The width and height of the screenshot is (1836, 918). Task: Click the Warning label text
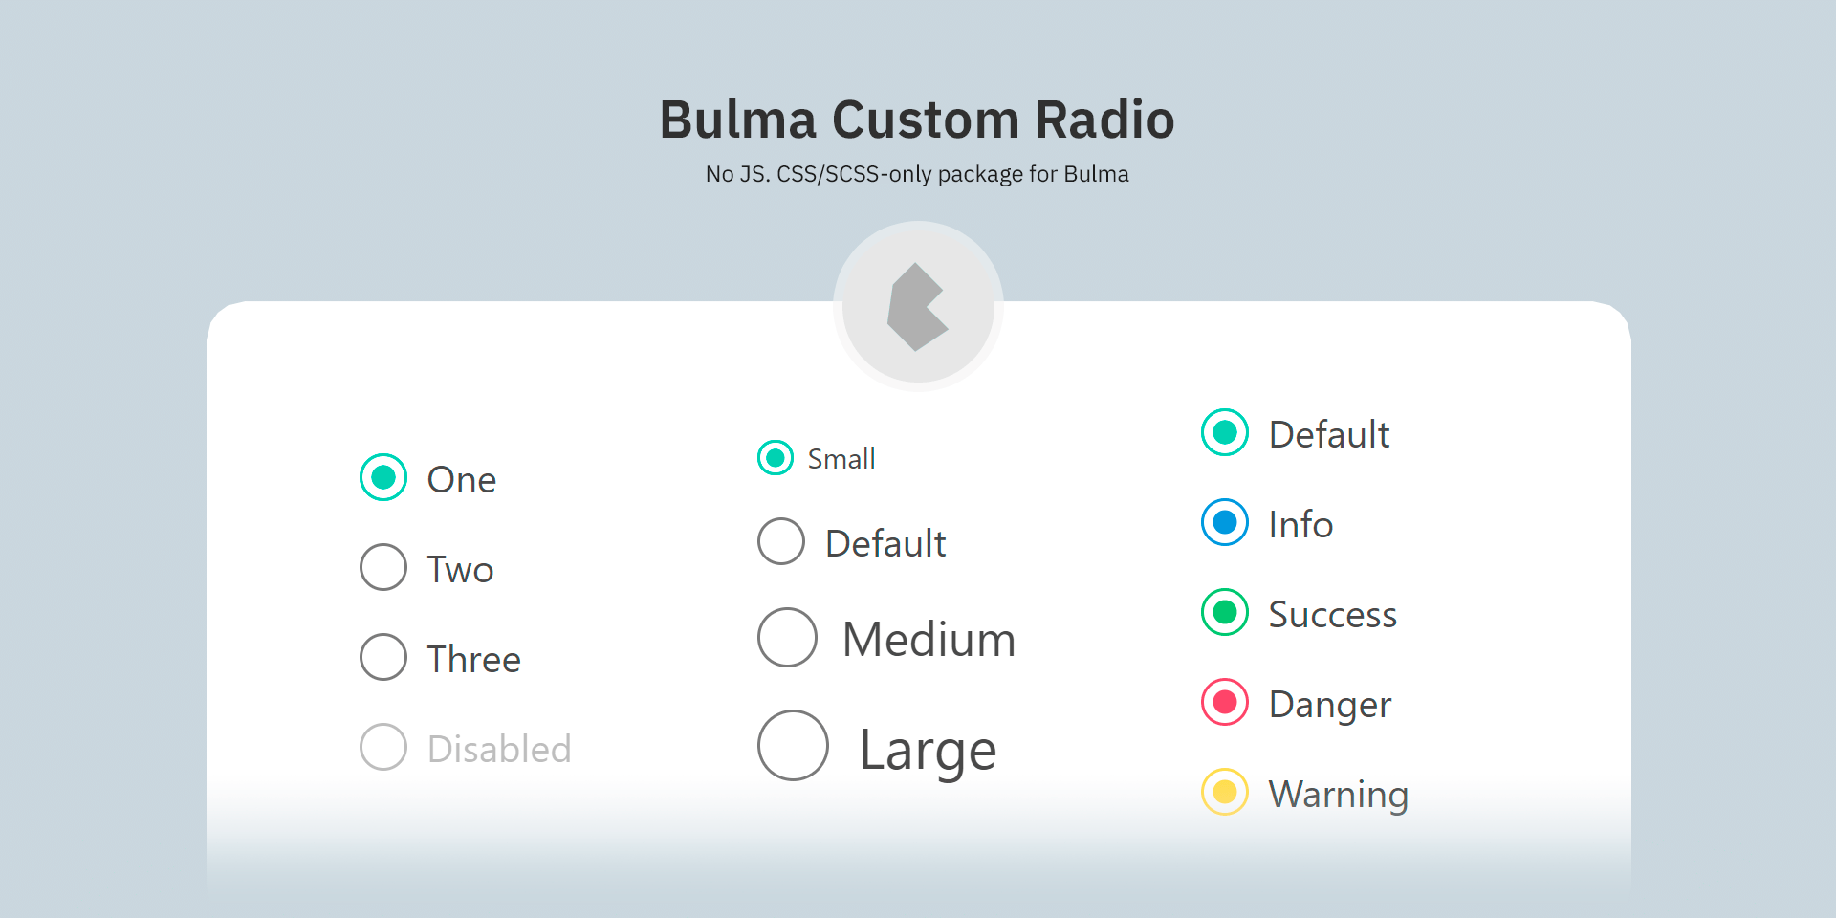coord(1338,794)
